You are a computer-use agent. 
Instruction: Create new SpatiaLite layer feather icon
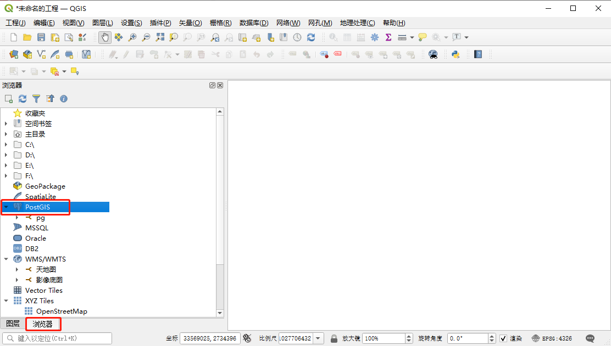point(55,54)
